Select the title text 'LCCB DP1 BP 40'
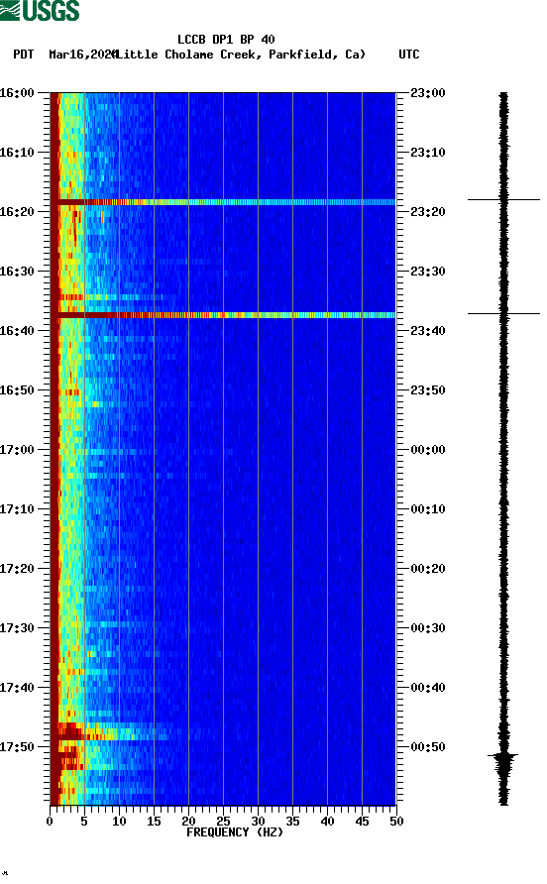547x884 pixels. point(226,40)
